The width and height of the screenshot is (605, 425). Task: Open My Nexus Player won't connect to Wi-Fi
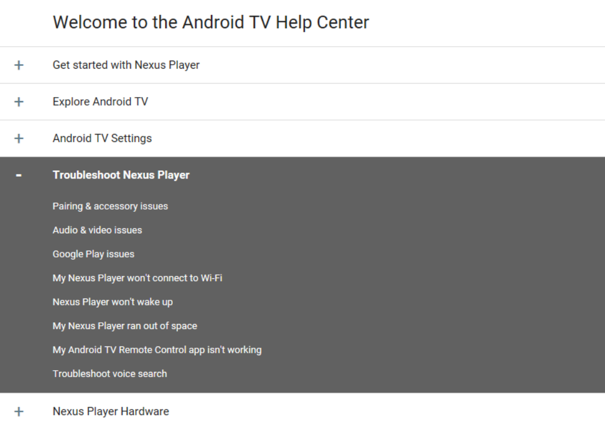click(x=138, y=278)
